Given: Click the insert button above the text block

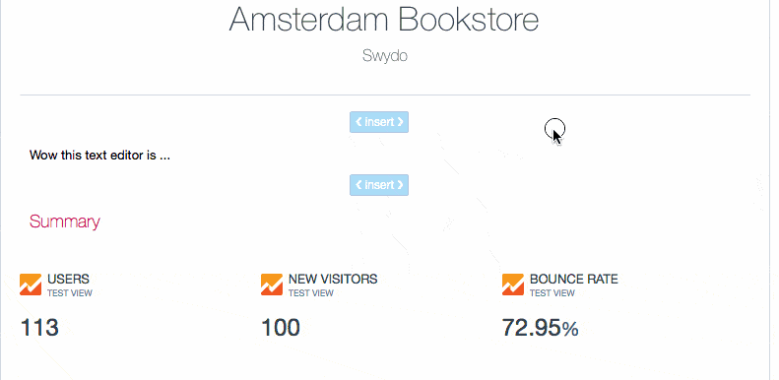Looking at the screenshot, I should coord(379,122).
